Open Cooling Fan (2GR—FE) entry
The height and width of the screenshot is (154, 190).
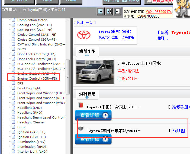[35, 30]
